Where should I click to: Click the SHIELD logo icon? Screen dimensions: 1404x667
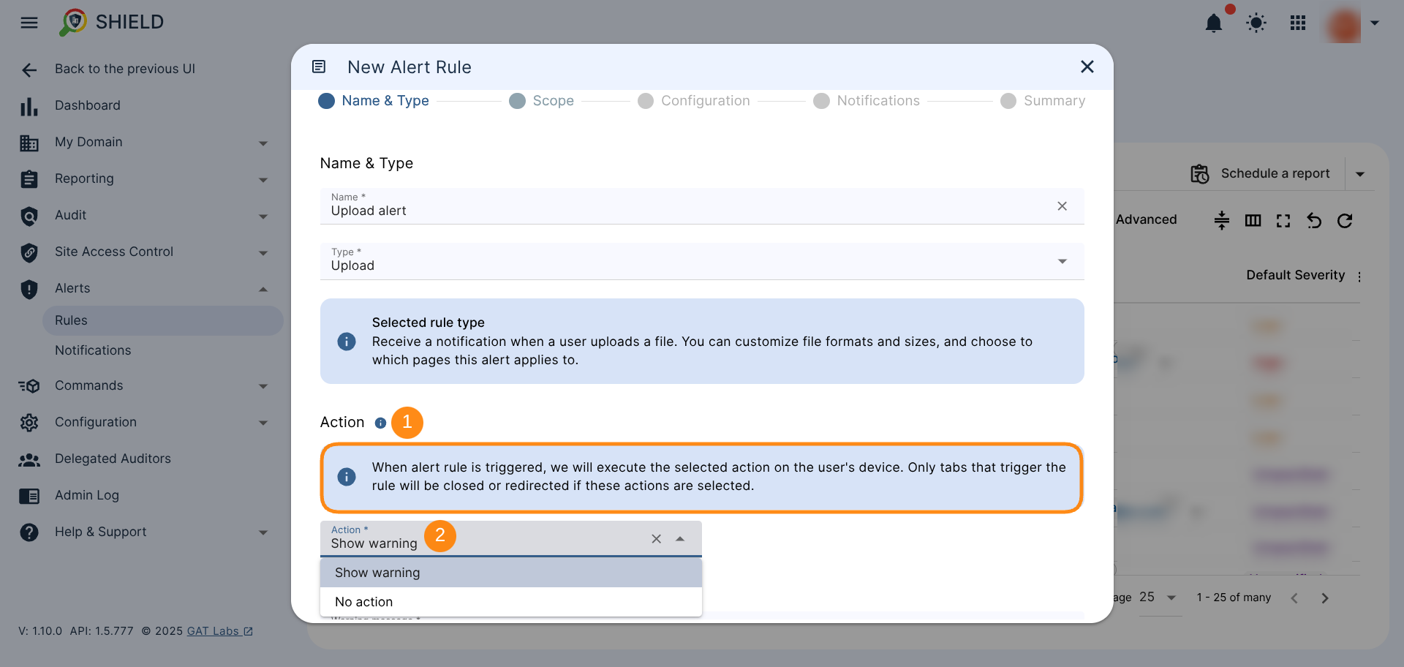[x=73, y=23]
